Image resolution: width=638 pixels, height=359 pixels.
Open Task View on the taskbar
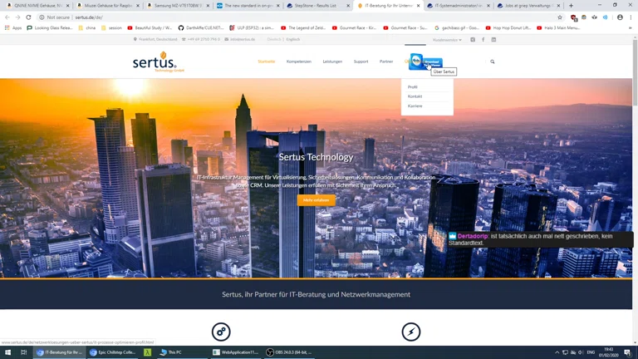tap(23, 352)
